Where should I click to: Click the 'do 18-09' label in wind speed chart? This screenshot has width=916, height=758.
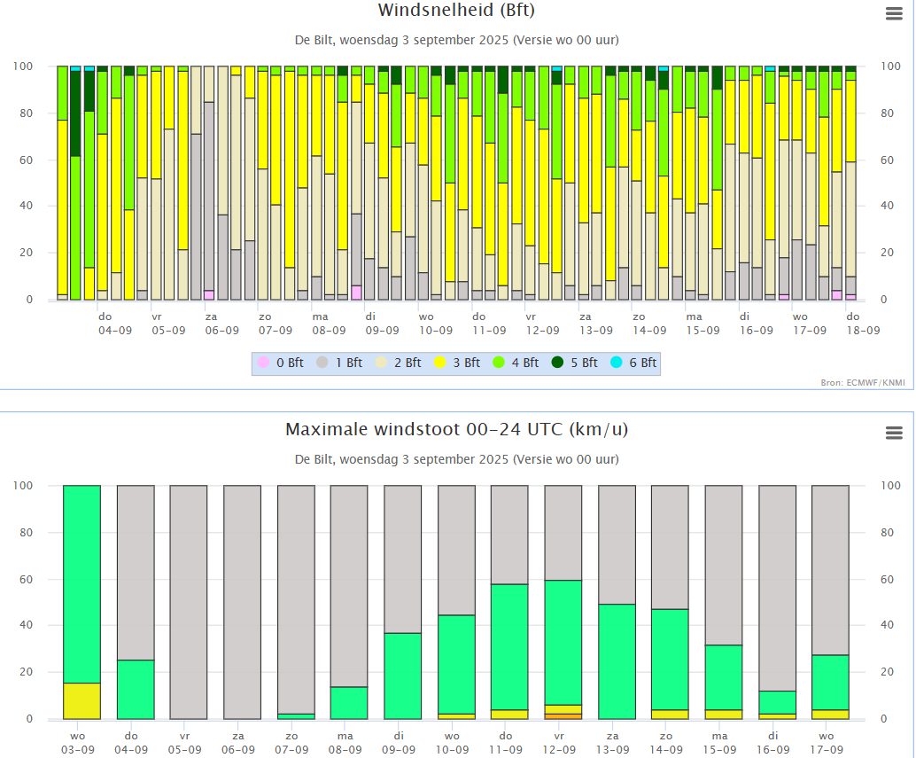pos(863,324)
